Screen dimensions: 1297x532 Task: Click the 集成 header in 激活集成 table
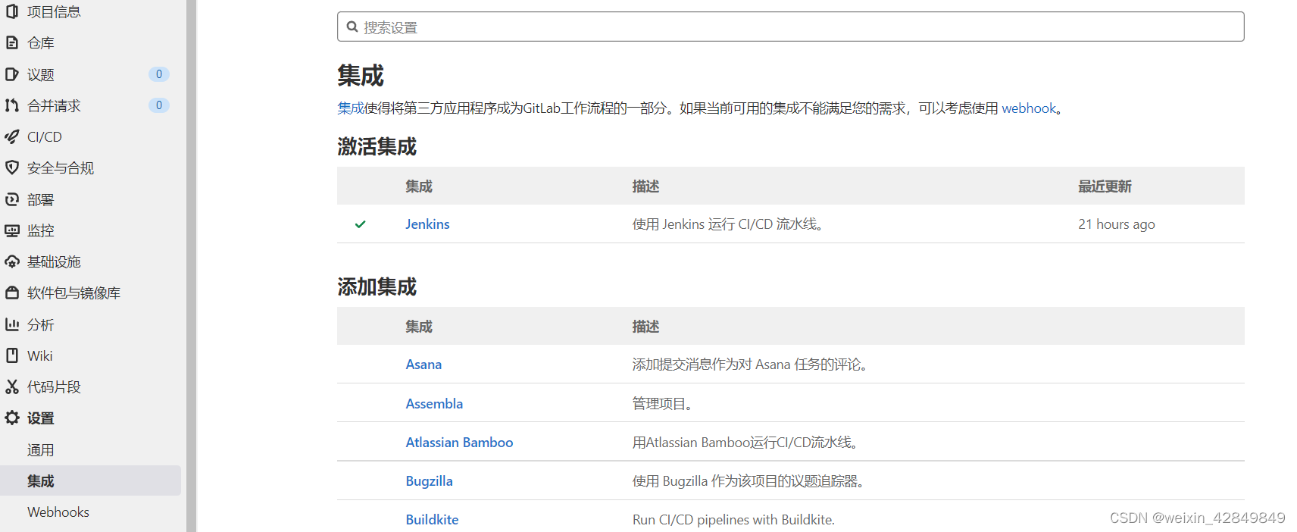pos(418,186)
